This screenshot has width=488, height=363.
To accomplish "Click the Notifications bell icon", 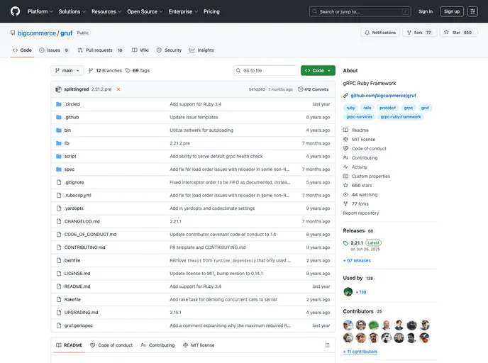I will 367,33.
